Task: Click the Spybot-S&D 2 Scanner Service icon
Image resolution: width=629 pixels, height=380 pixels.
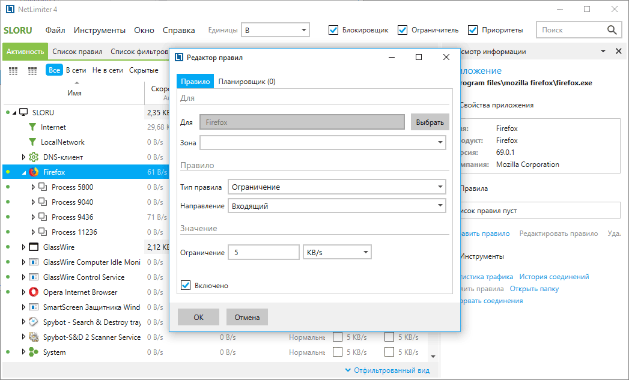Action: click(34, 337)
